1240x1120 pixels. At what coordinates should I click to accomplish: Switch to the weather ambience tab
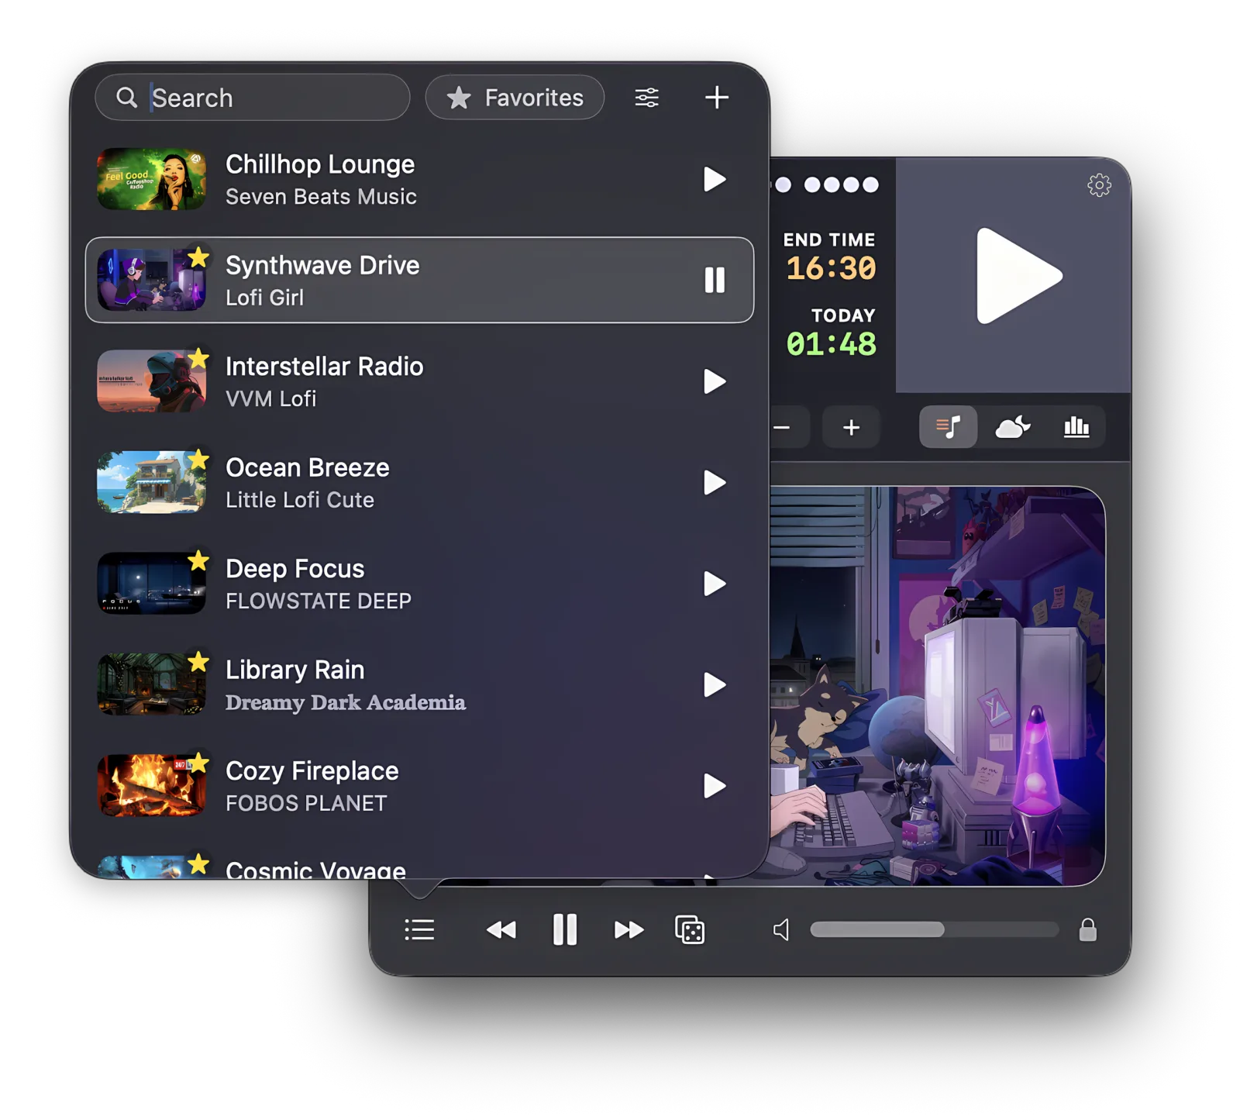point(1012,427)
